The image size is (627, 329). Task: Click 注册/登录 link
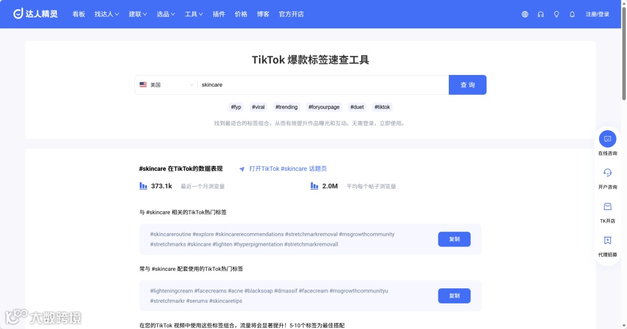597,14
